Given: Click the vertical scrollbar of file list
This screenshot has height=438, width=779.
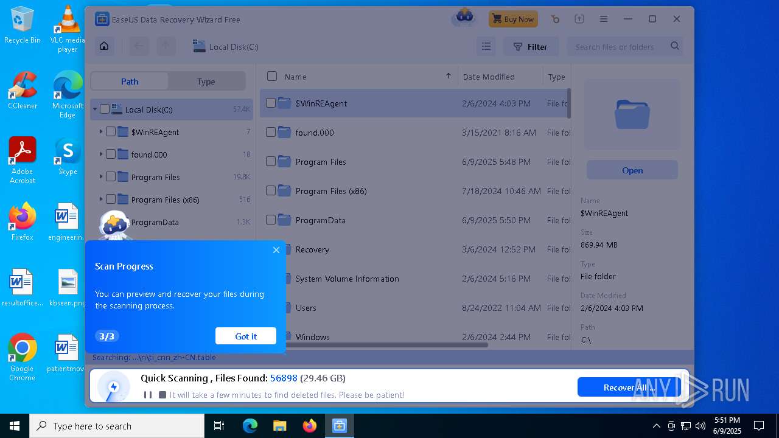Looking at the screenshot, I should pos(569,103).
